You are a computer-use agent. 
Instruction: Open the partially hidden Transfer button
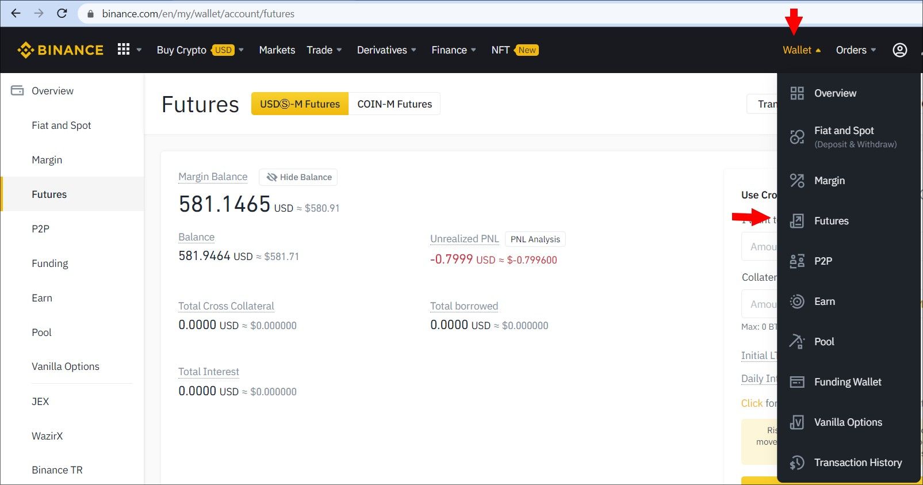tap(763, 104)
